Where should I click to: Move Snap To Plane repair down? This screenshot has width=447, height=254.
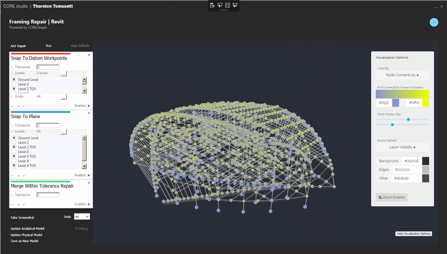point(24,176)
